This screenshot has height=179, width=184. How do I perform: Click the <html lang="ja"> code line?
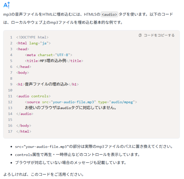coord(33,43)
